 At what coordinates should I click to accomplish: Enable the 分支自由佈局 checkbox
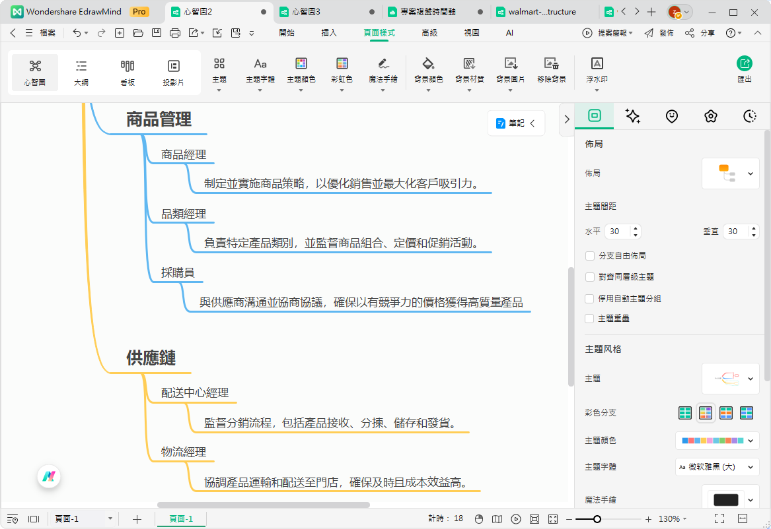point(590,255)
